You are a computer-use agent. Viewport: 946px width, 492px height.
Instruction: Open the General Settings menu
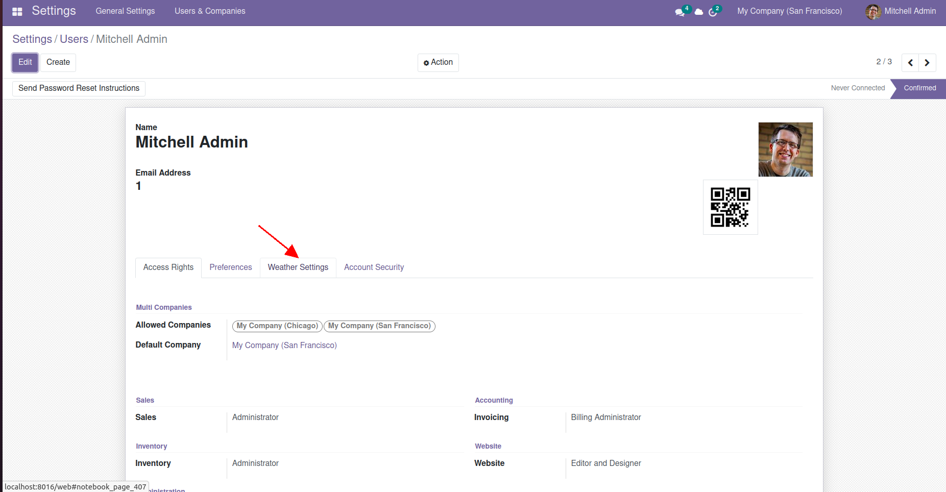(x=125, y=11)
